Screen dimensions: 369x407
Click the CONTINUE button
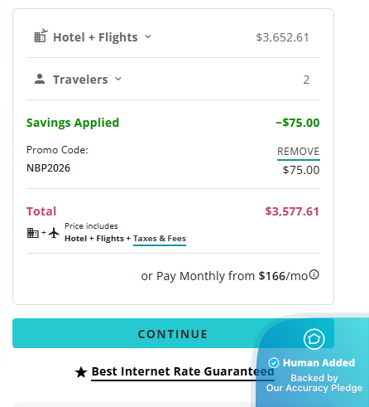[x=173, y=333]
